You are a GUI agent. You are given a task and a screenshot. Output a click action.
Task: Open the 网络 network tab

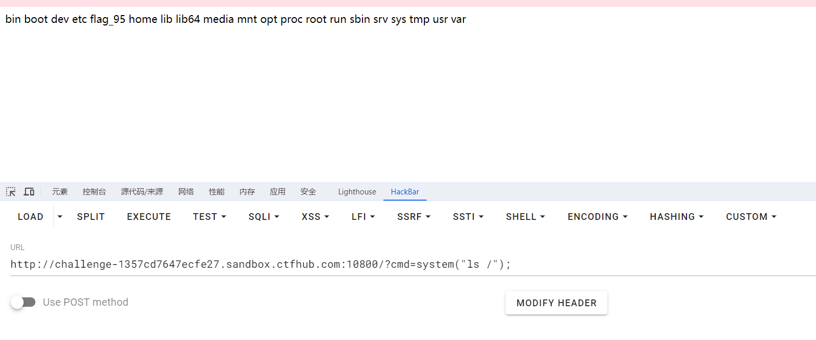coord(186,192)
